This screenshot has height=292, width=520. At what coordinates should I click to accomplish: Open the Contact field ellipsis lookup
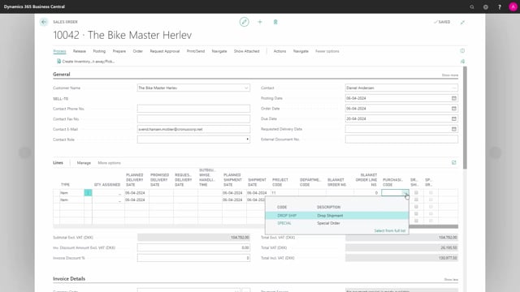coord(454,88)
